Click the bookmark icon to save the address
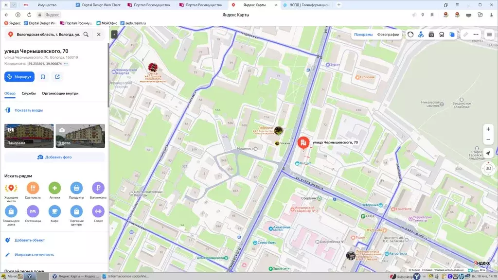 (43, 77)
